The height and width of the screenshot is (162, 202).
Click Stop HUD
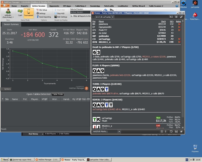pos(59,13)
